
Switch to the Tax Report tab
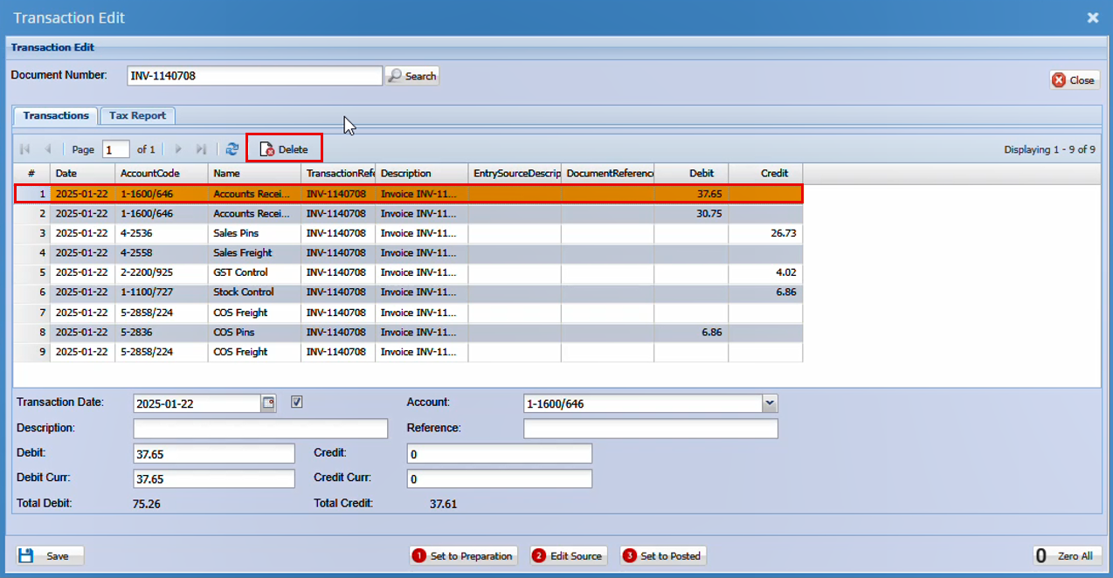click(x=137, y=115)
